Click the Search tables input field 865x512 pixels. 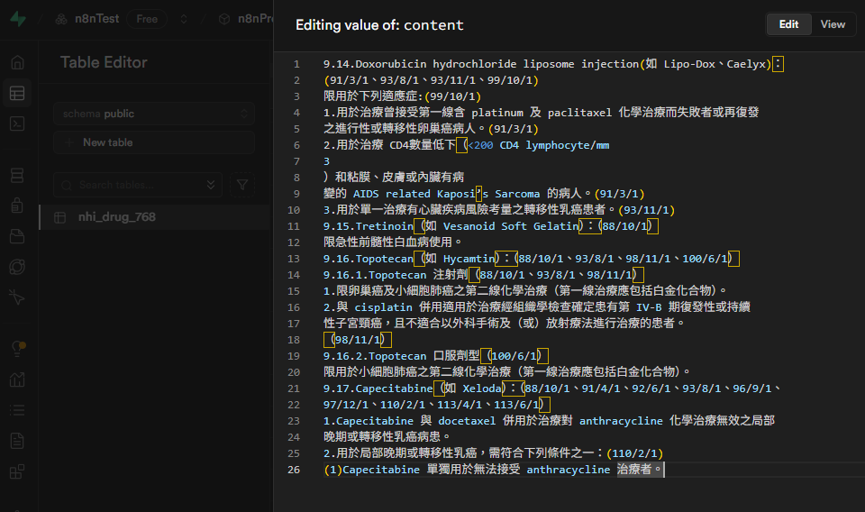point(135,185)
